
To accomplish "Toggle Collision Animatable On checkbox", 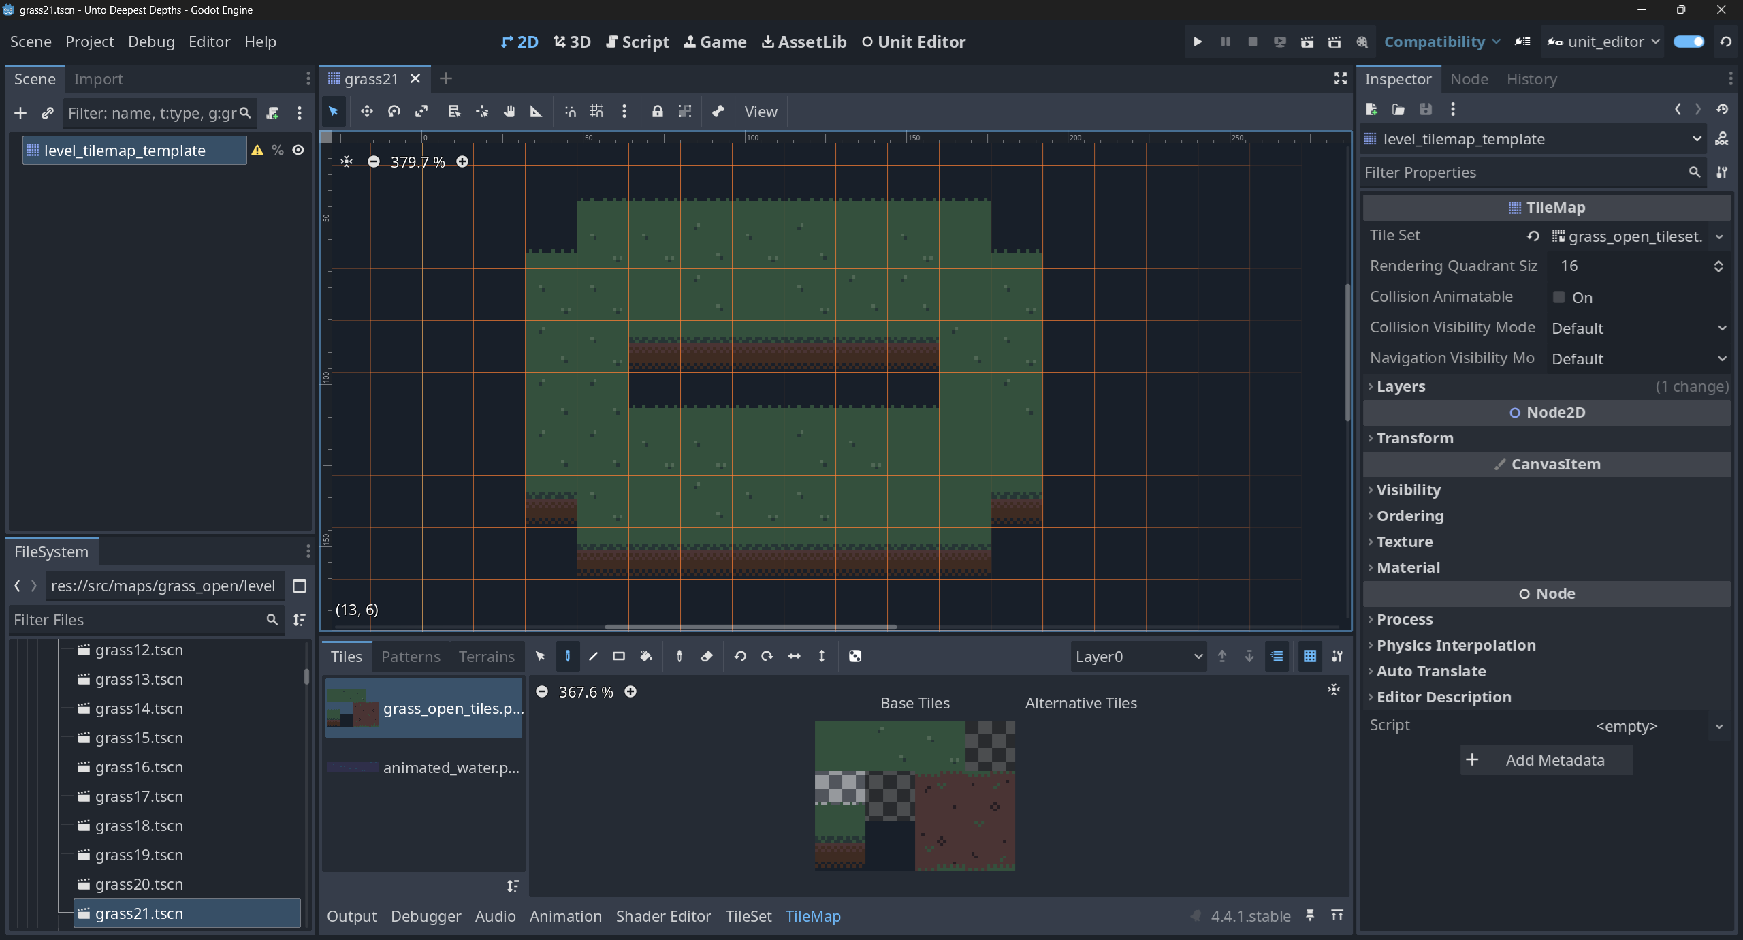I will tap(1558, 297).
